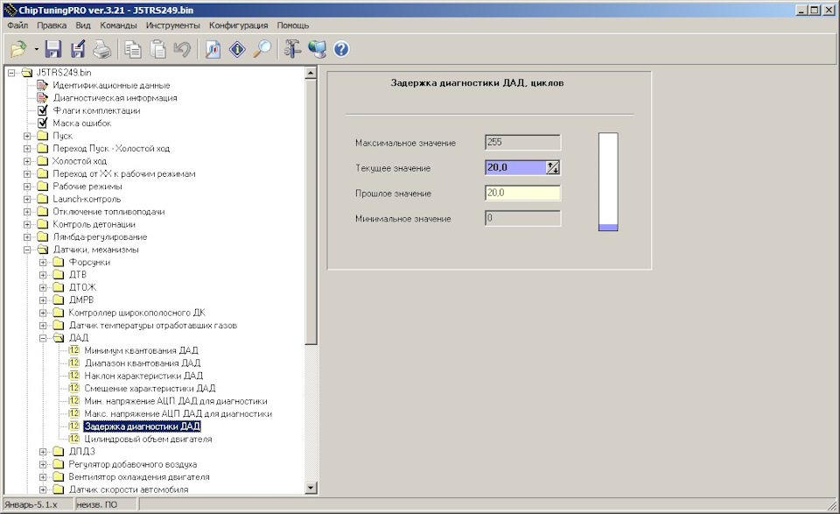Viewport: 840px width, 514px height.
Task: Click the Save As floppy-with-pencil icon
Action: click(78, 49)
